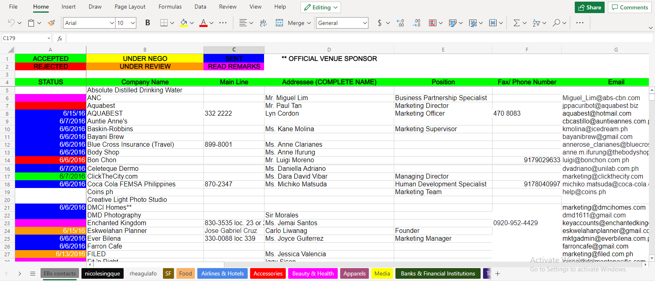Click the text alignment icon

click(x=243, y=23)
